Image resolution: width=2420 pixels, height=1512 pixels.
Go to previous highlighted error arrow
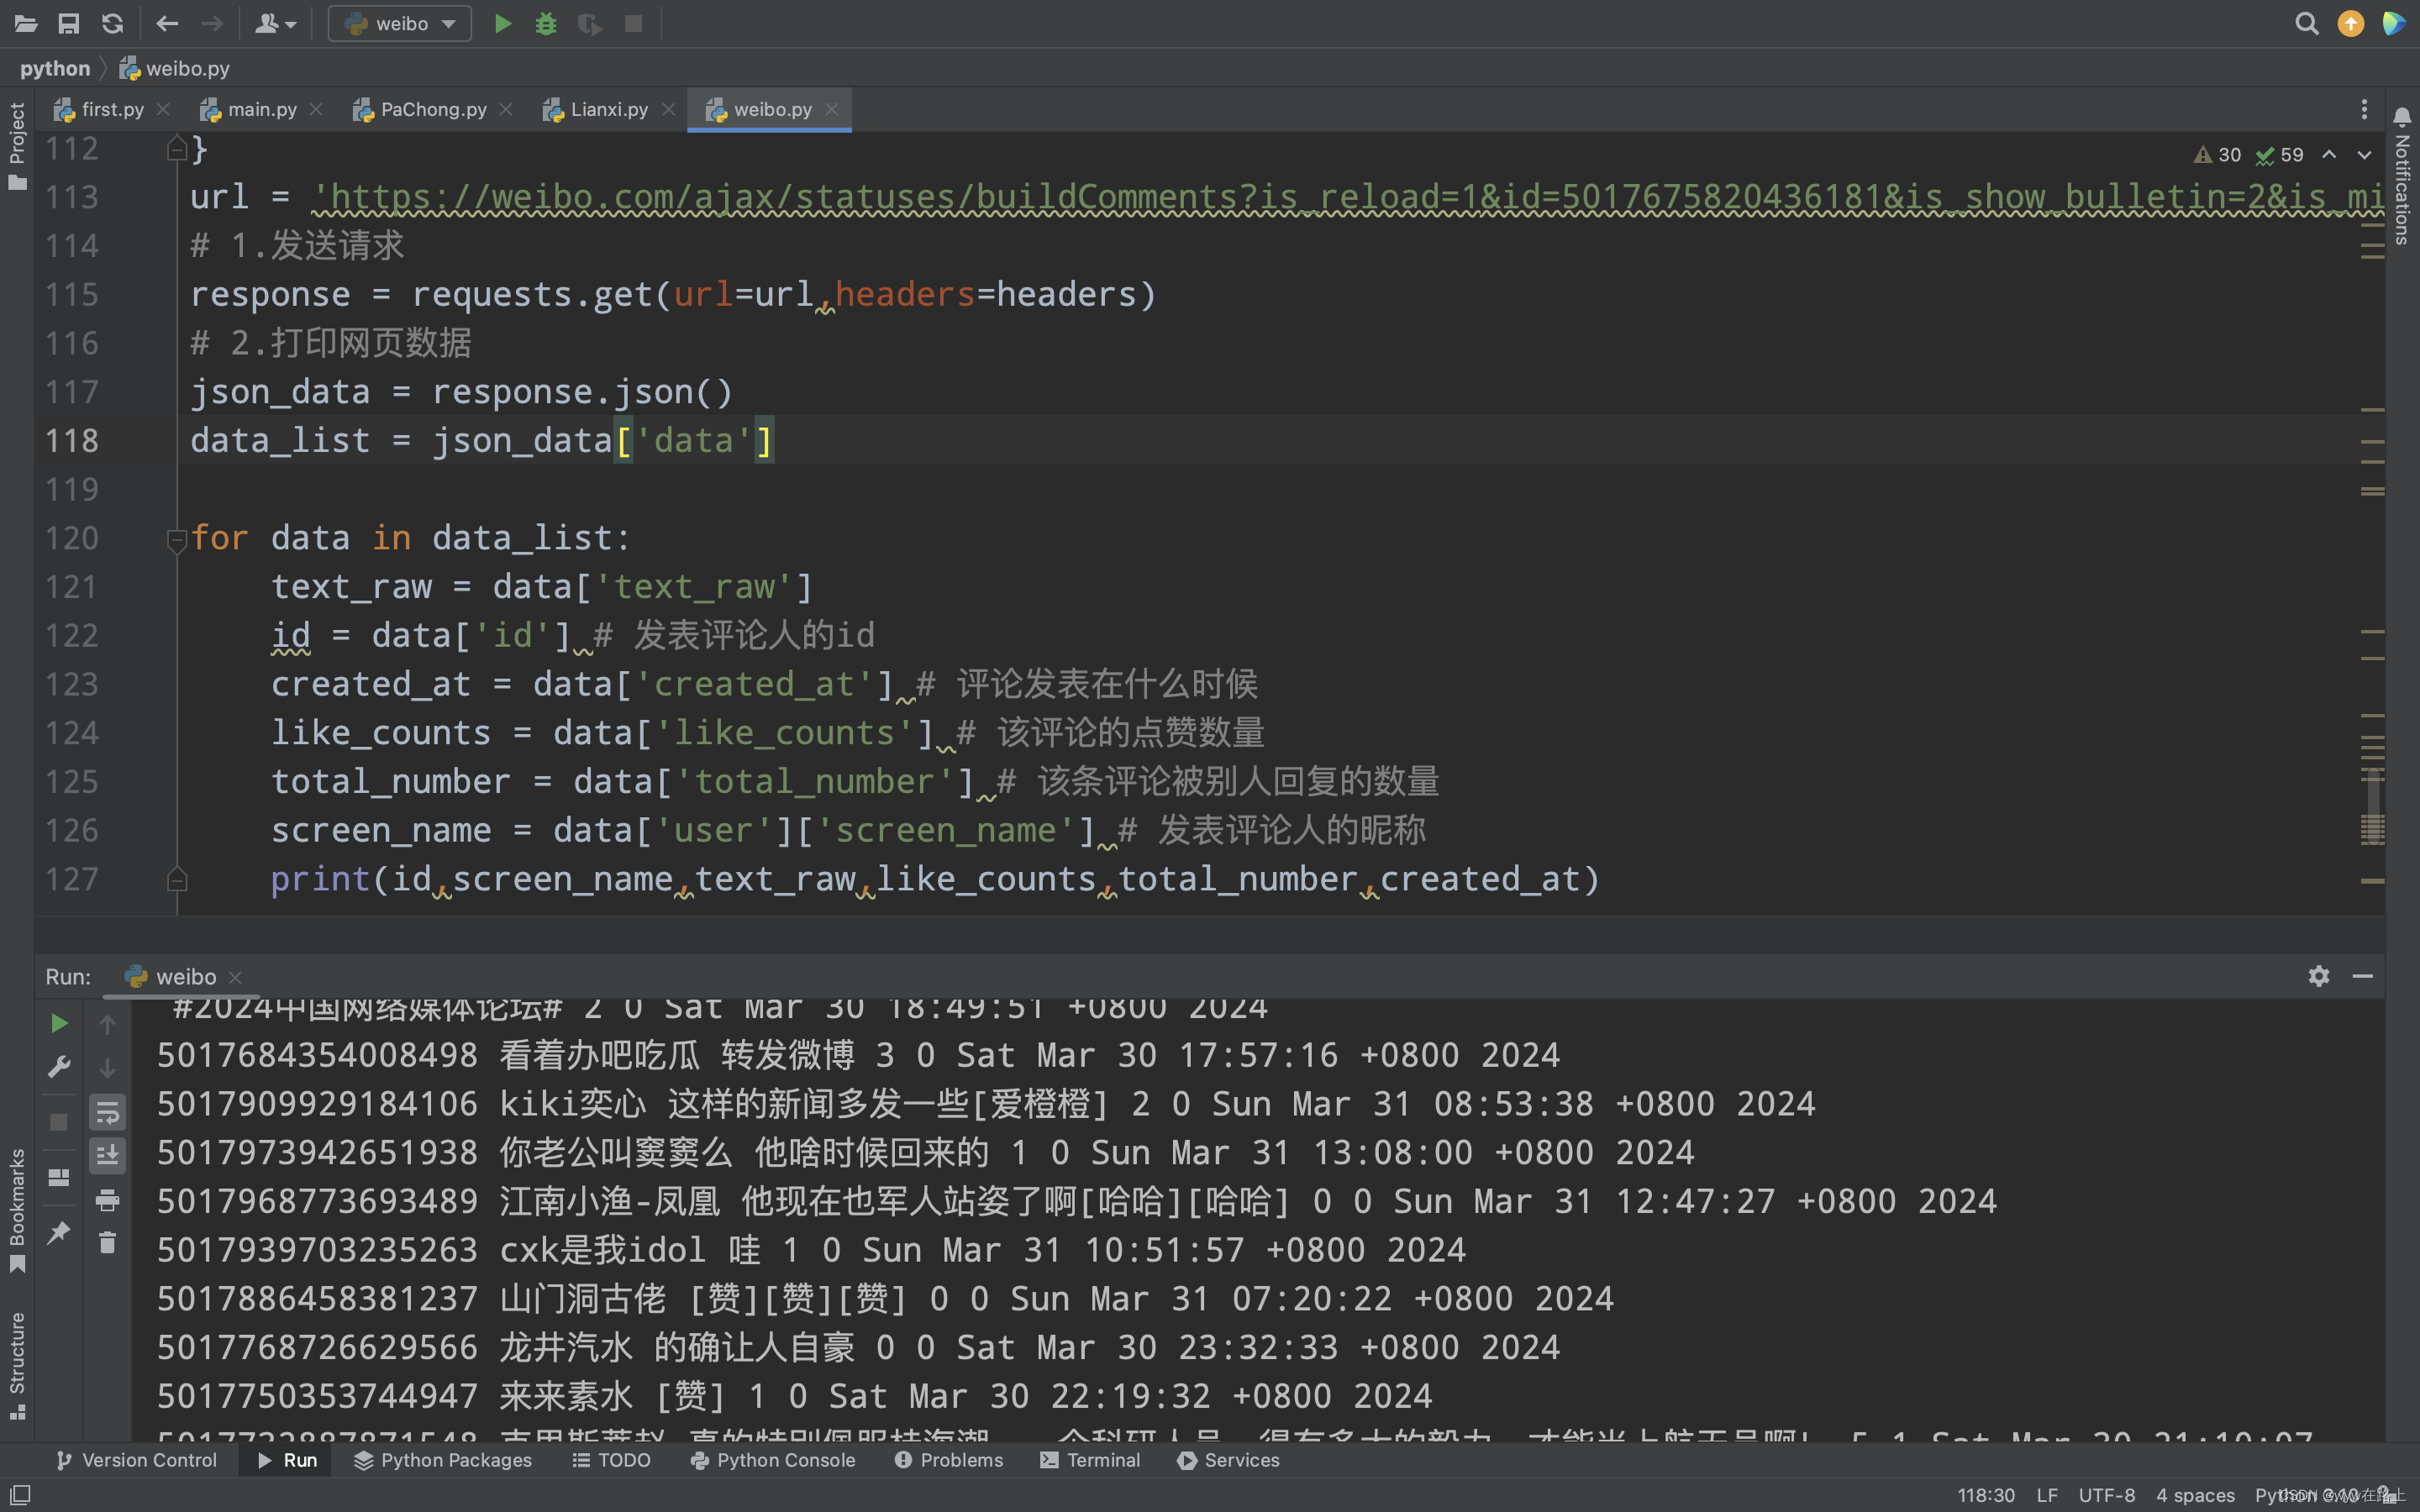click(x=2329, y=155)
